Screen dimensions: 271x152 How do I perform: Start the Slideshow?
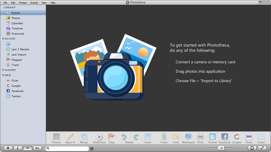99,137
